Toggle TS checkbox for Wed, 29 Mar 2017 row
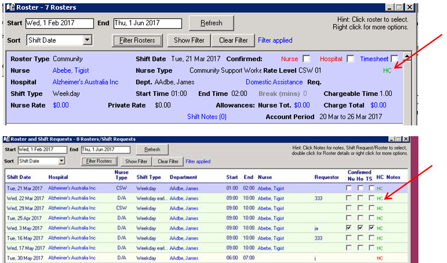The width and height of the screenshot is (447, 263). coord(371,208)
